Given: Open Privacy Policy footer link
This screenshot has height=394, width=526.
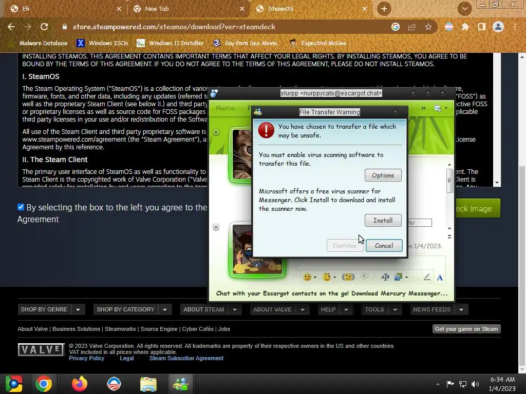Looking at the screenshot, I should [x=86, y=358].
